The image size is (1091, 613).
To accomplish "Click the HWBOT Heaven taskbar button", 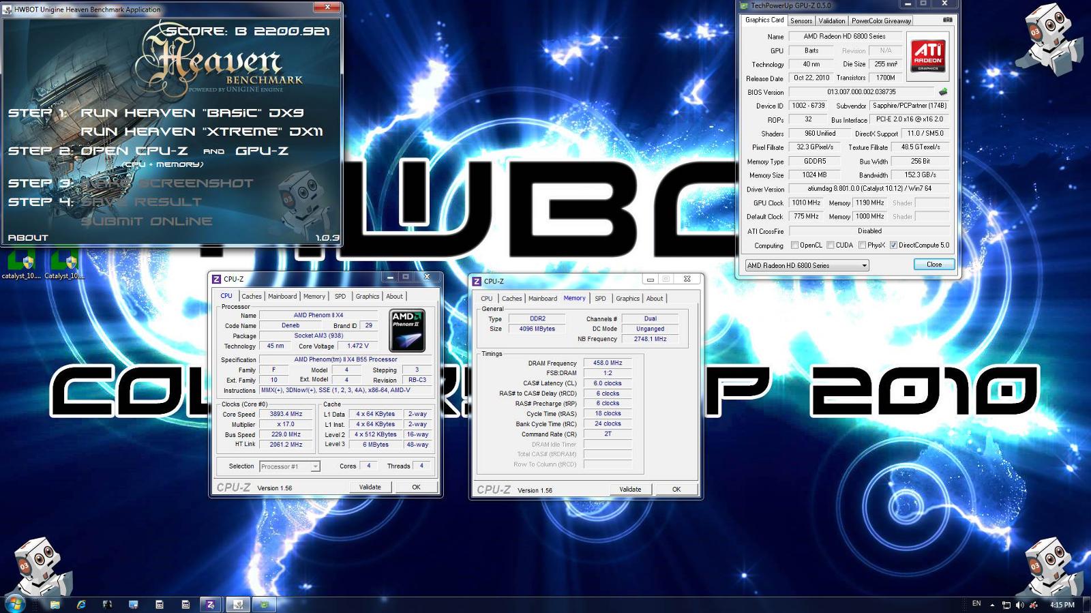I will (x=237, y=605).
